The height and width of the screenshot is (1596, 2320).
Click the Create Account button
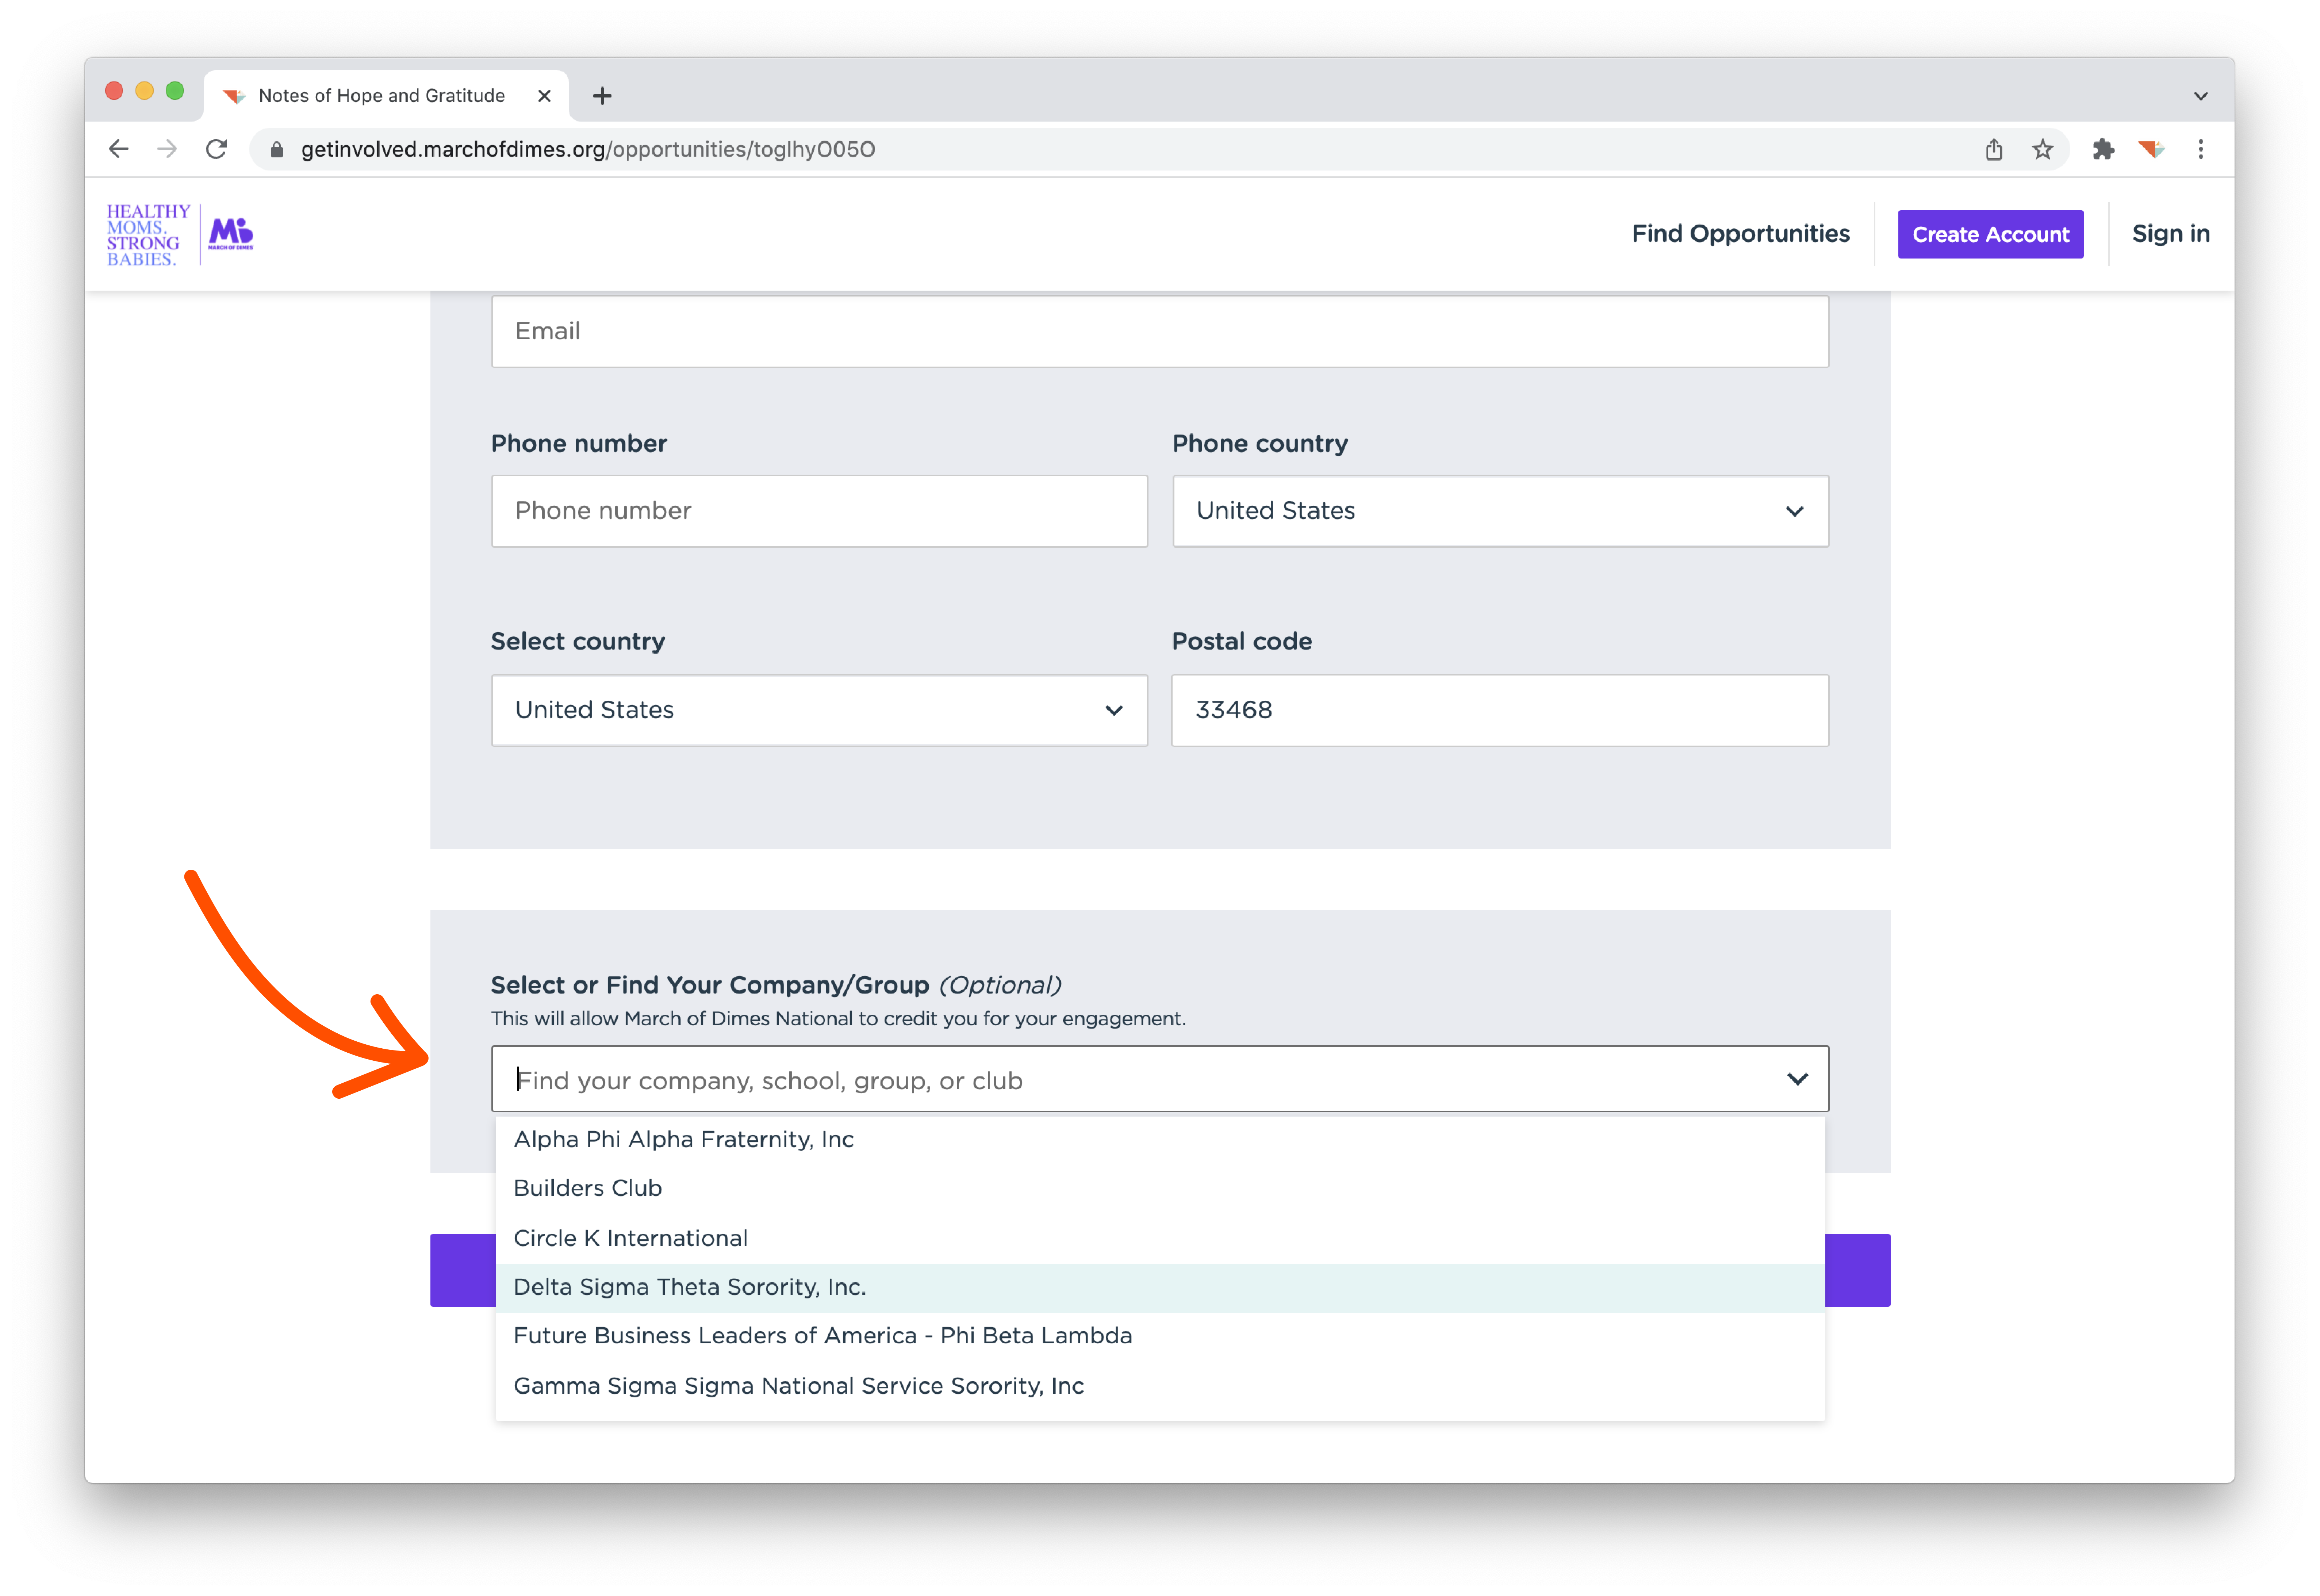point(1989,234)
